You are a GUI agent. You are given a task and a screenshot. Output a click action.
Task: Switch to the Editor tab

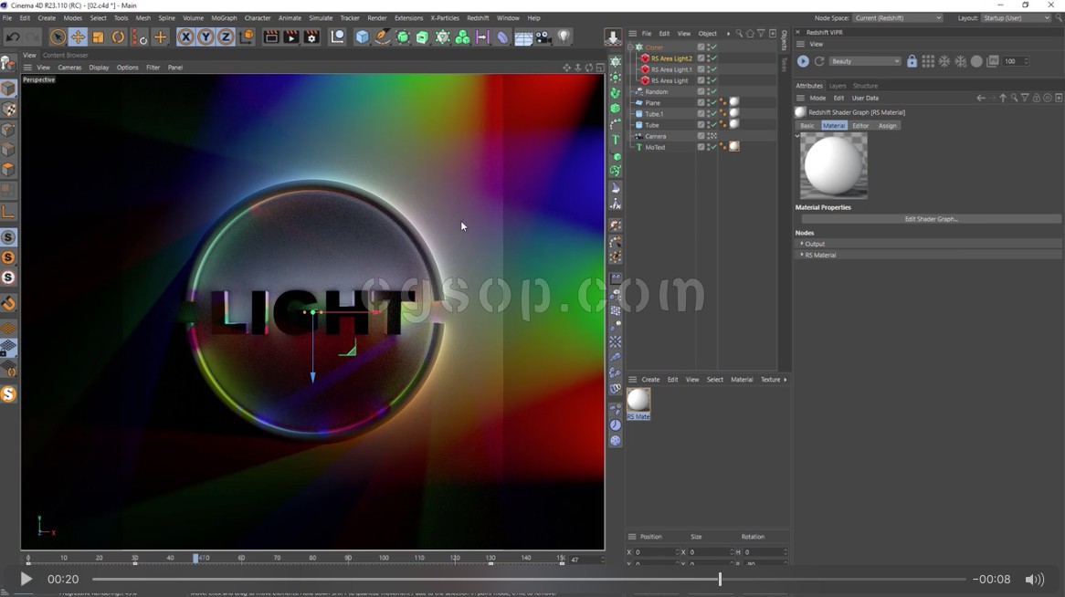pos(860,126)
